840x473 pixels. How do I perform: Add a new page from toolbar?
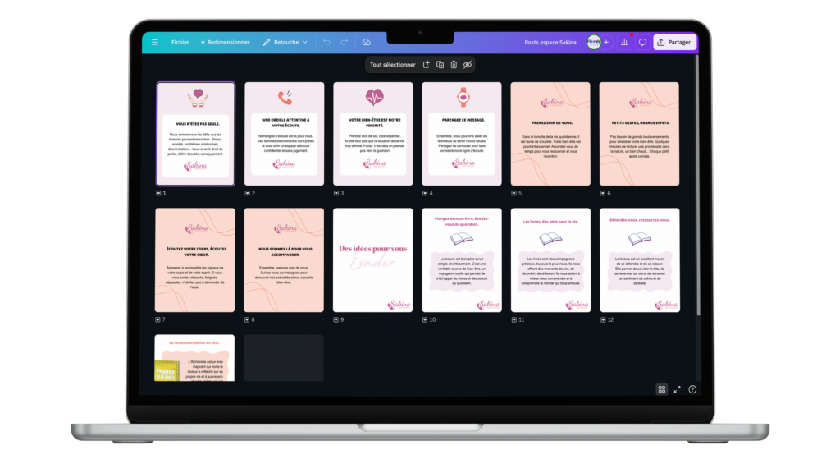pos(426,64)
